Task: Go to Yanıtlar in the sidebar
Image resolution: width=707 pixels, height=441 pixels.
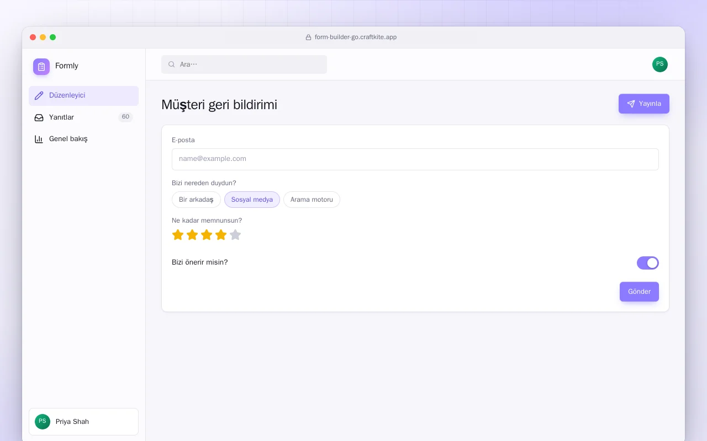Action: tap(83, 117)
